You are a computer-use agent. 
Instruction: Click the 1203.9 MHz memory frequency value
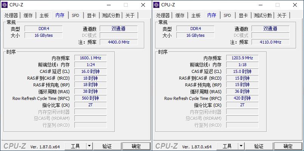point(242,58)
